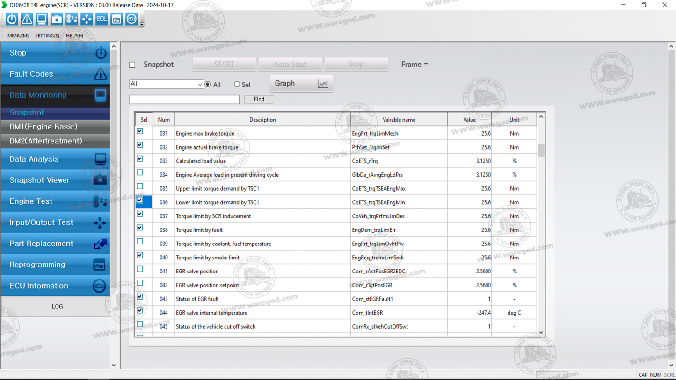Viewport: 676px width, 380px height.
Task: Click the Re reprogramming icon in the toolbar
Action: (x=116, y=19)
